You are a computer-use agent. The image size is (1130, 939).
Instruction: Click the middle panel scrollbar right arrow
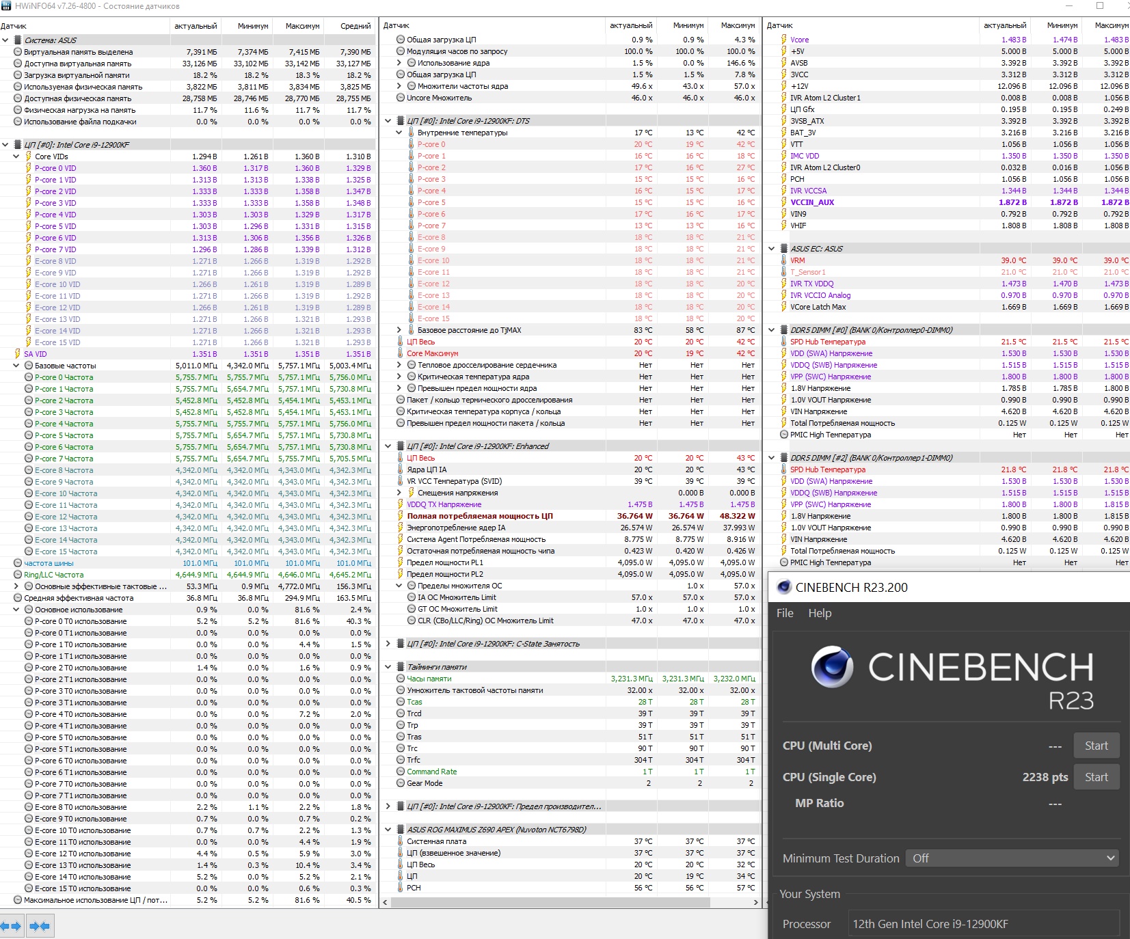(x=755, y=902)
